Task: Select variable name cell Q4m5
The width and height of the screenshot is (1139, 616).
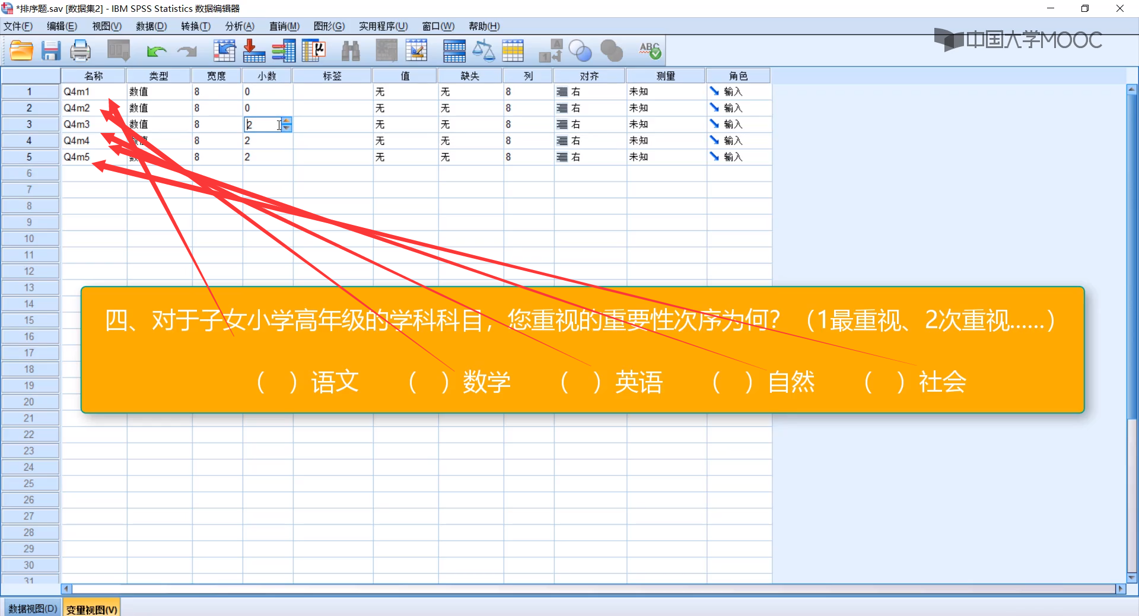Action: point(93,157)
